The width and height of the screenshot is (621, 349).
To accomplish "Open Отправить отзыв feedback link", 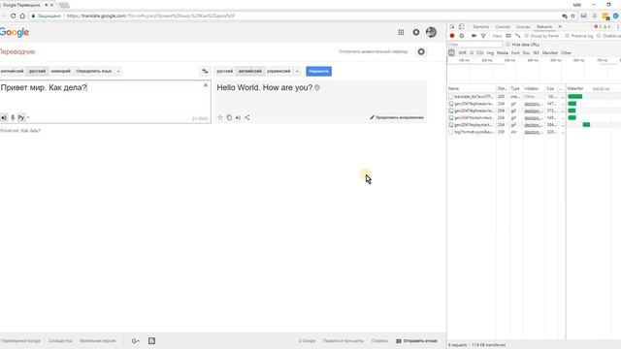I will pos(416,340).
